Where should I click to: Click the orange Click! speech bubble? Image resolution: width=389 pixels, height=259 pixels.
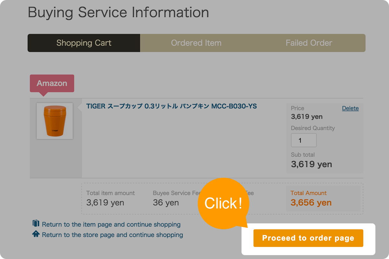(x=224, y=202)
